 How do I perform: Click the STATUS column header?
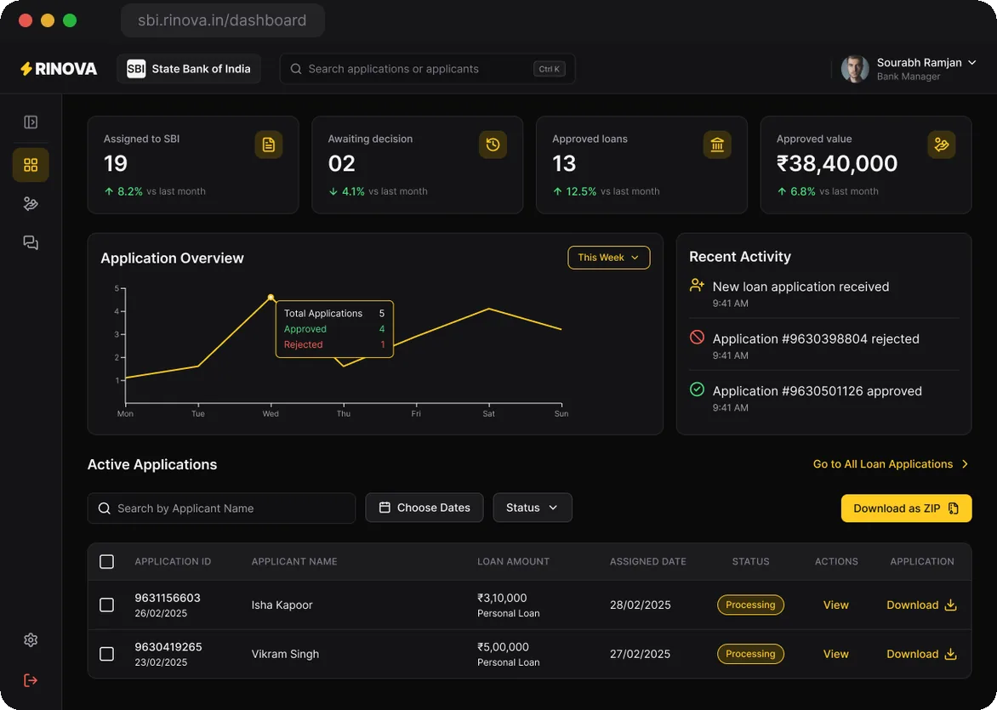tap(750, 562)
